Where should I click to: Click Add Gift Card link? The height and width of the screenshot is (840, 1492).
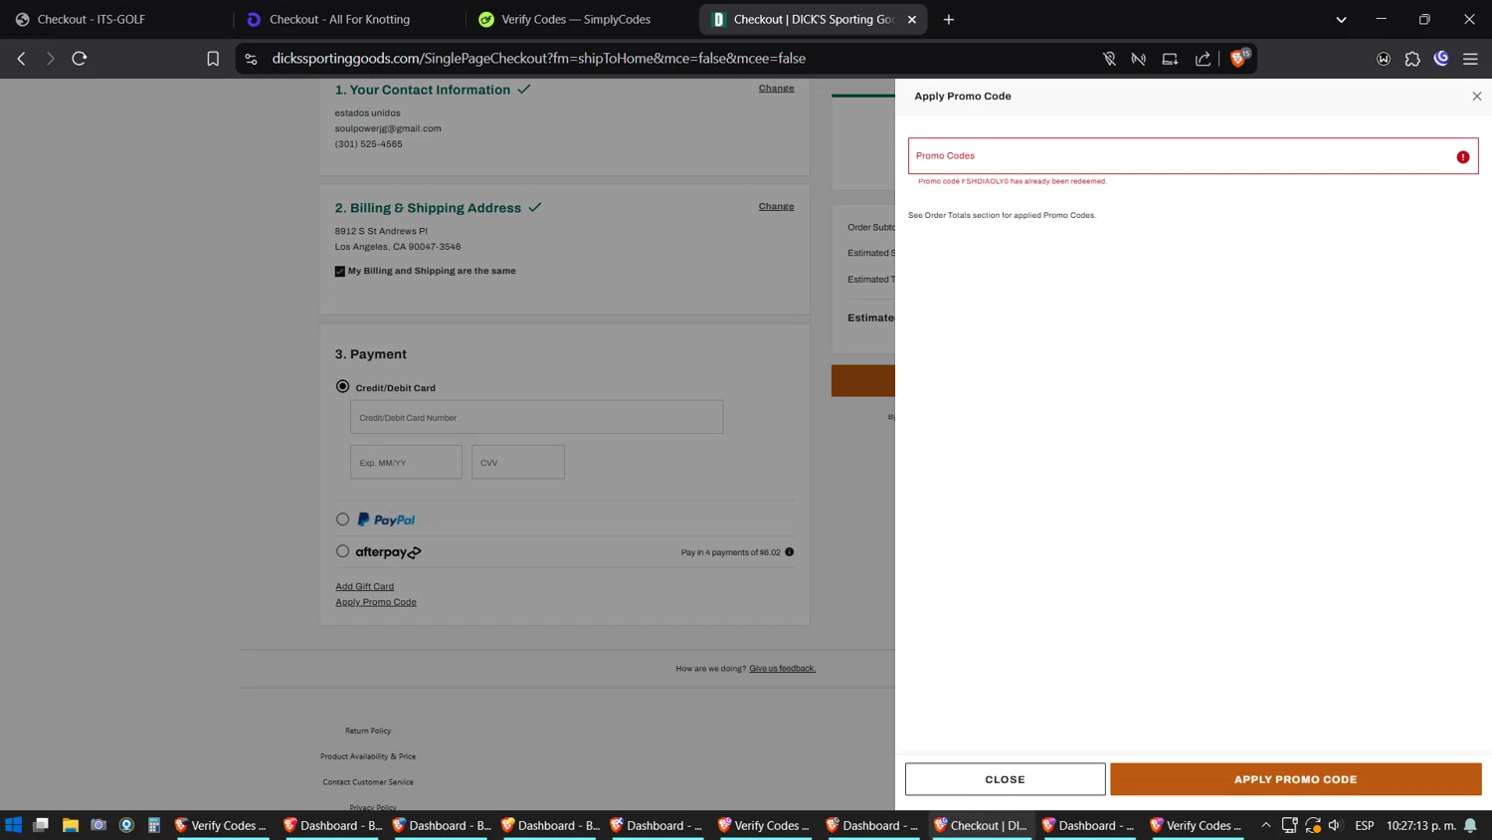(364, 586)
